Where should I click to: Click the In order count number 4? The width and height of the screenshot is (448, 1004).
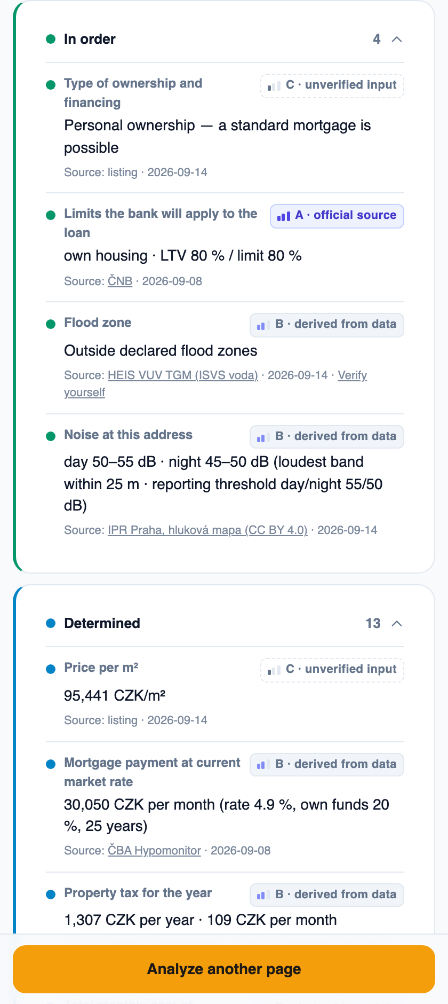coord(377,39)
